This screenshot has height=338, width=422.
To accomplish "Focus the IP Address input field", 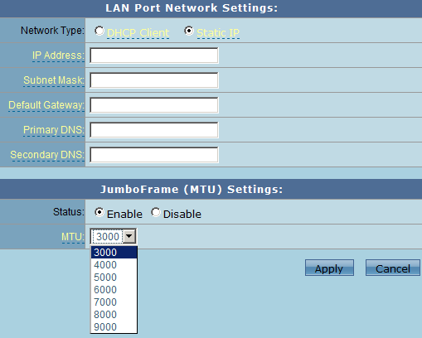I will pyautogui.click(x=154, y=56).
